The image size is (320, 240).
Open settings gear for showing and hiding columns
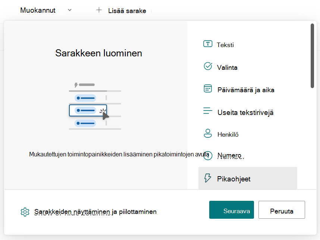(x=25, y=212)
